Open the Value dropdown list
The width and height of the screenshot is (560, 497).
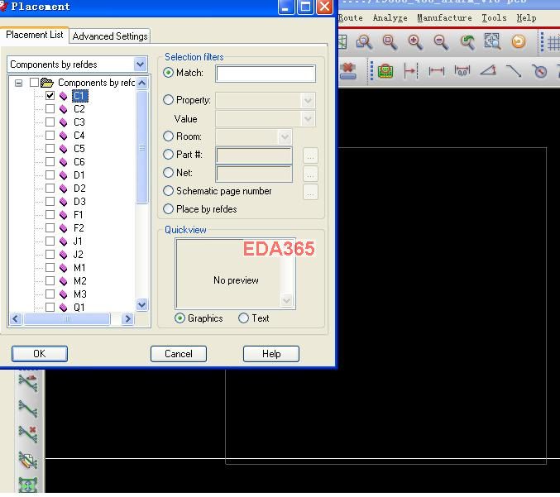coord(308,119)
